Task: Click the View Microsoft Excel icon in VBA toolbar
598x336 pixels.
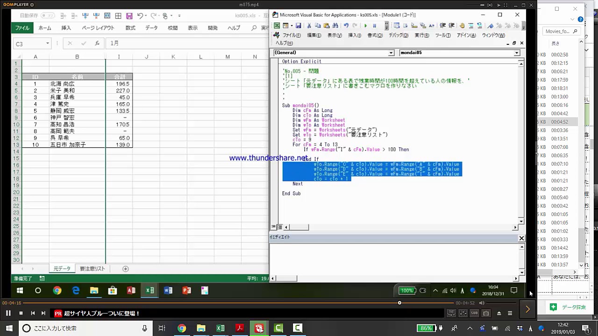Action: [x=277, y=26]
